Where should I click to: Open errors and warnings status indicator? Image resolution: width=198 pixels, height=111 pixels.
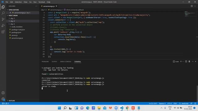tap(5, 104)
